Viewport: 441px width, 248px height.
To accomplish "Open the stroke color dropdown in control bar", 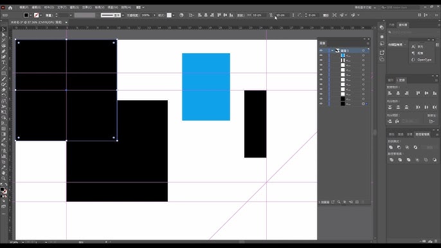I will click(x=40, y=15).
